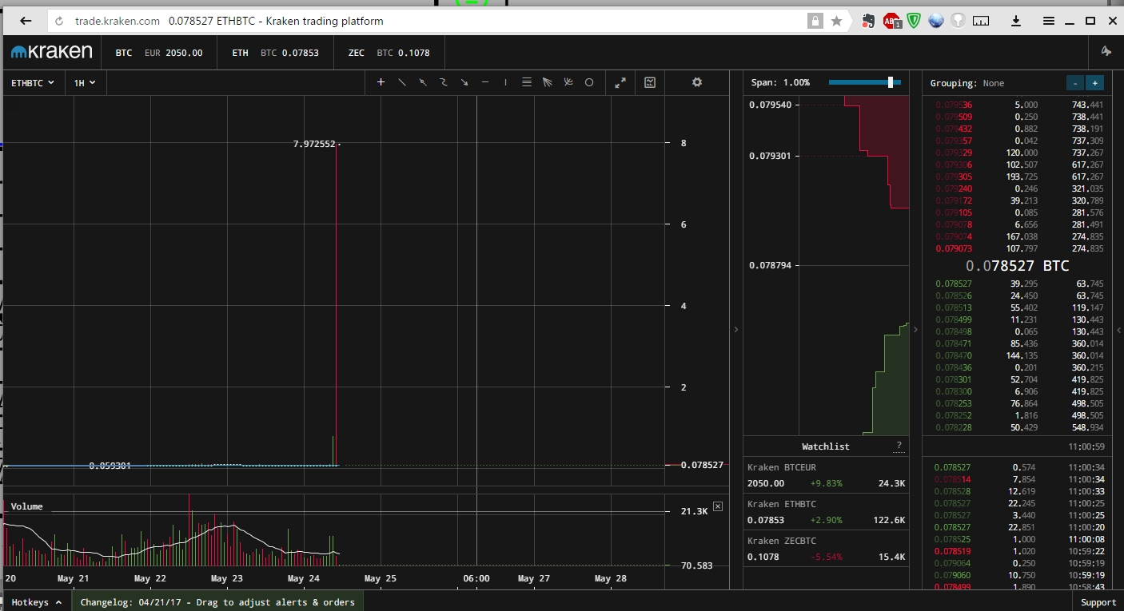Expand the right edge side panel

click(x=1118, y=329)
